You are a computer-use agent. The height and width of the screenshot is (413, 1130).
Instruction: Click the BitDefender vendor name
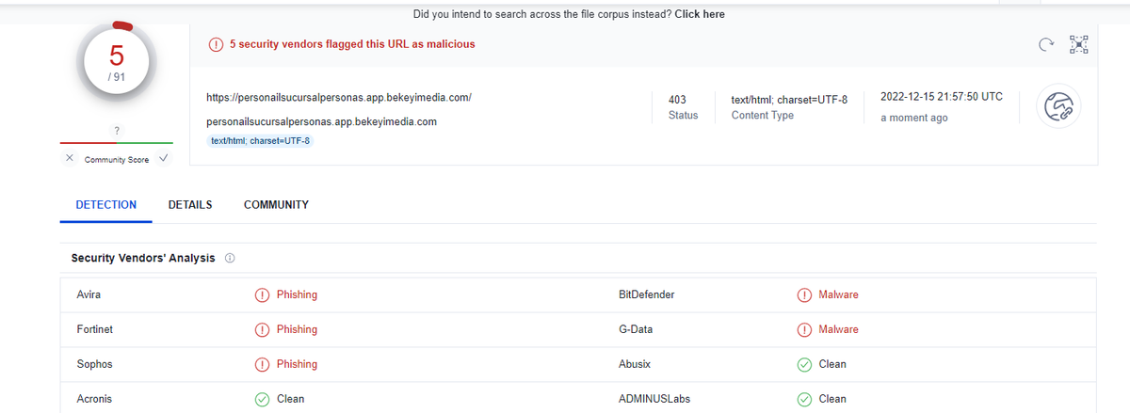(647, 294)
